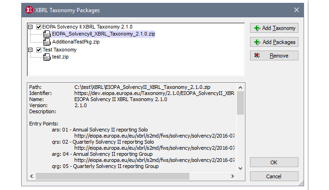This screenshot has height=190, width=329.
Task: Click the horizontal scrollbar right arrow
Action: (232, 176)
